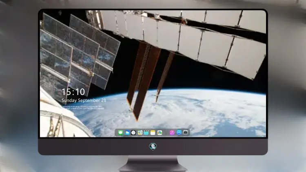This screenshot has width=306, height=172.
Task: Launch the pink iTunes music app
Action: click(x=172, y=133)
